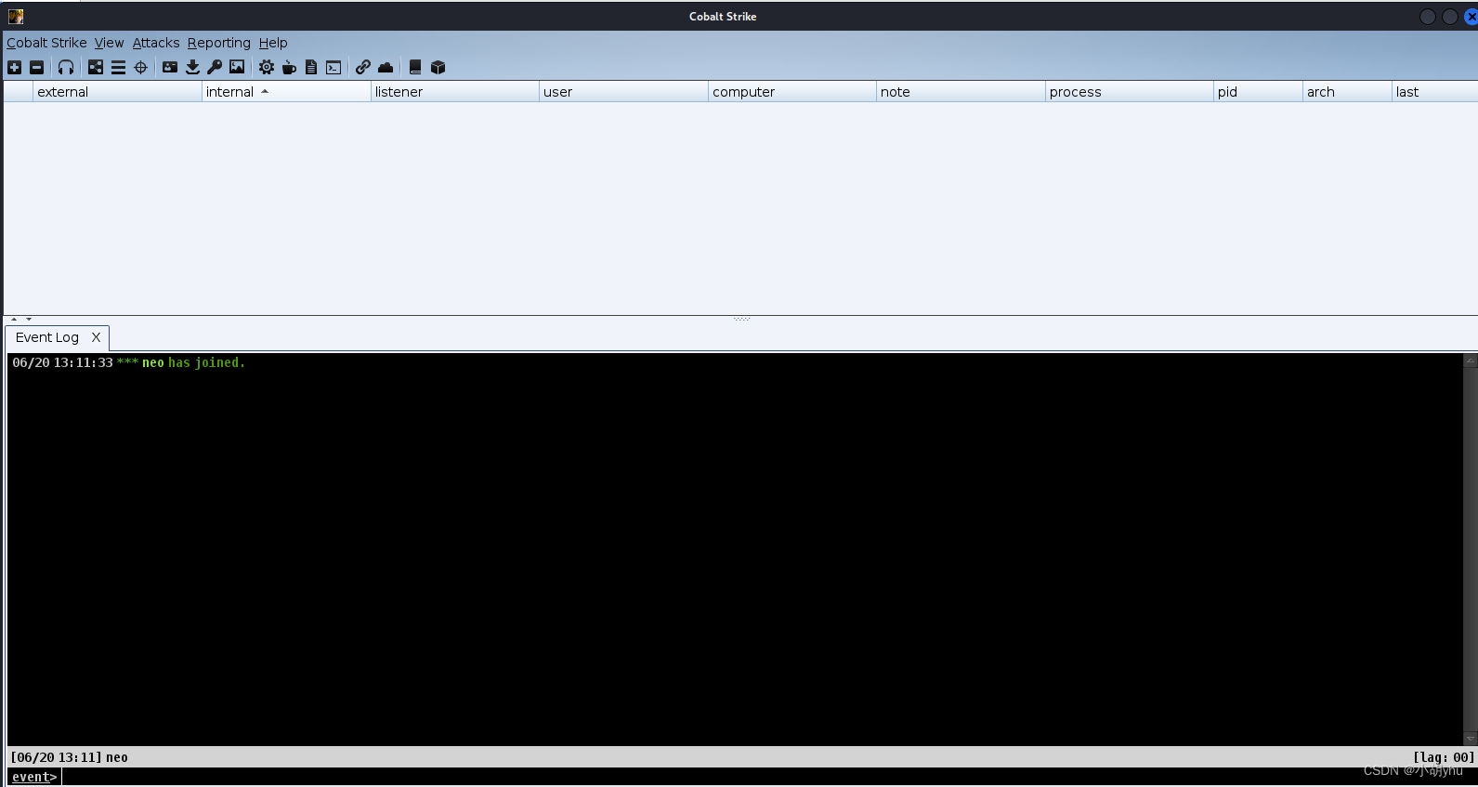Switch to pivot graph view icon
This screenshot has height=787, width=1478.
[96, 67]
